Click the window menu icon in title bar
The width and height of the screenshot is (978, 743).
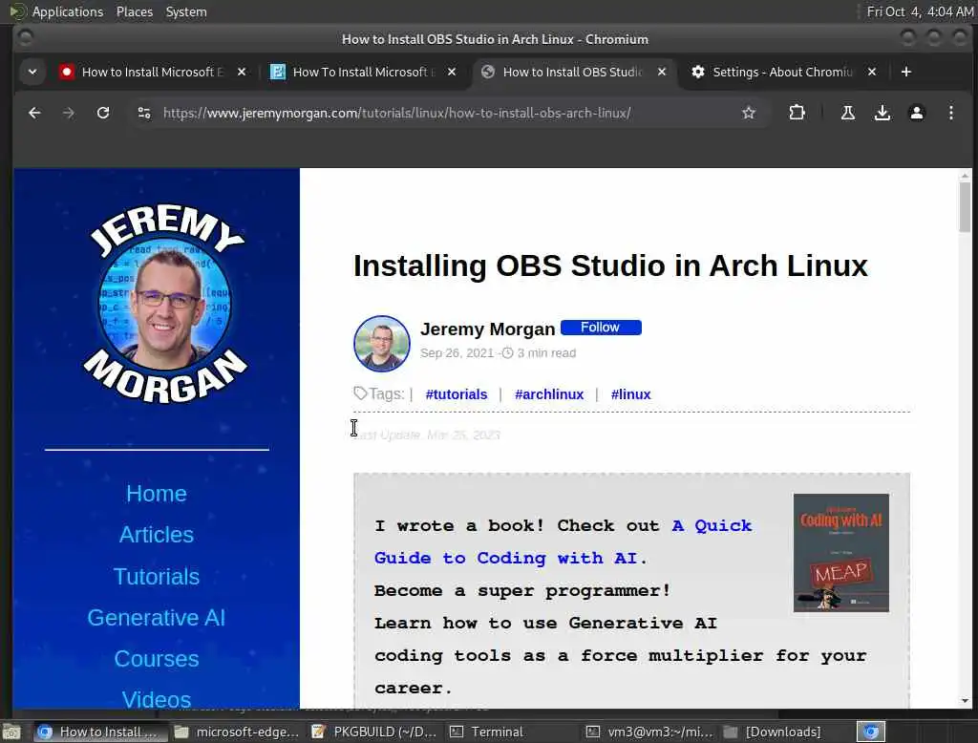click(x=26, y=39)
